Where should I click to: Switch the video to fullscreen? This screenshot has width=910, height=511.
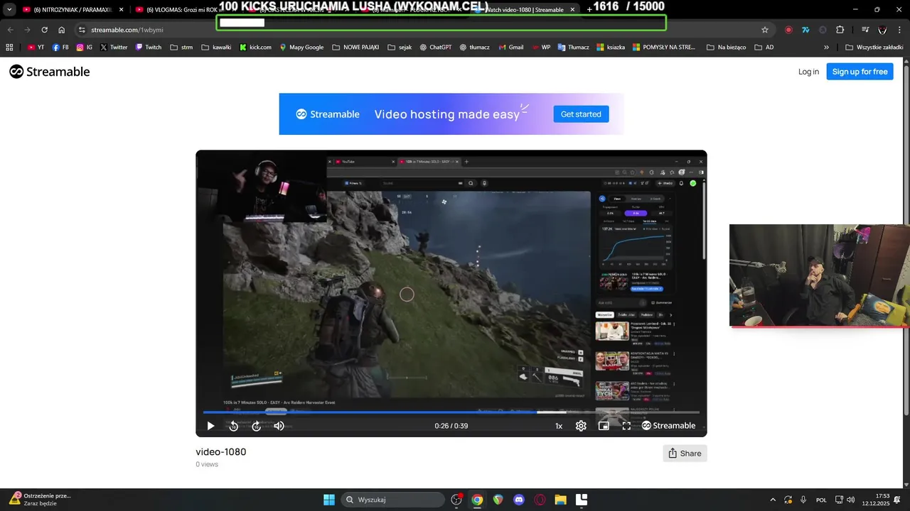626,426
